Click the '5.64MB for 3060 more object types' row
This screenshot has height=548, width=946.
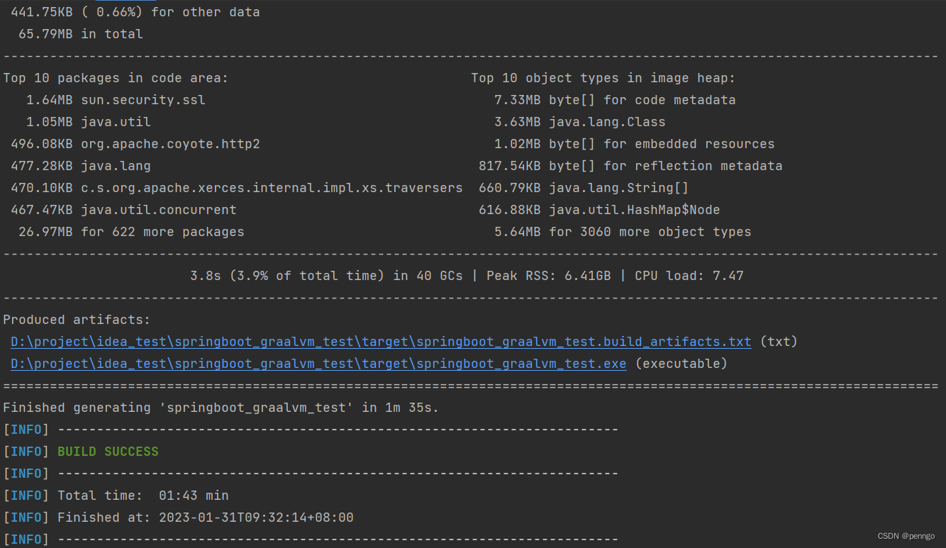coord(623,232)
